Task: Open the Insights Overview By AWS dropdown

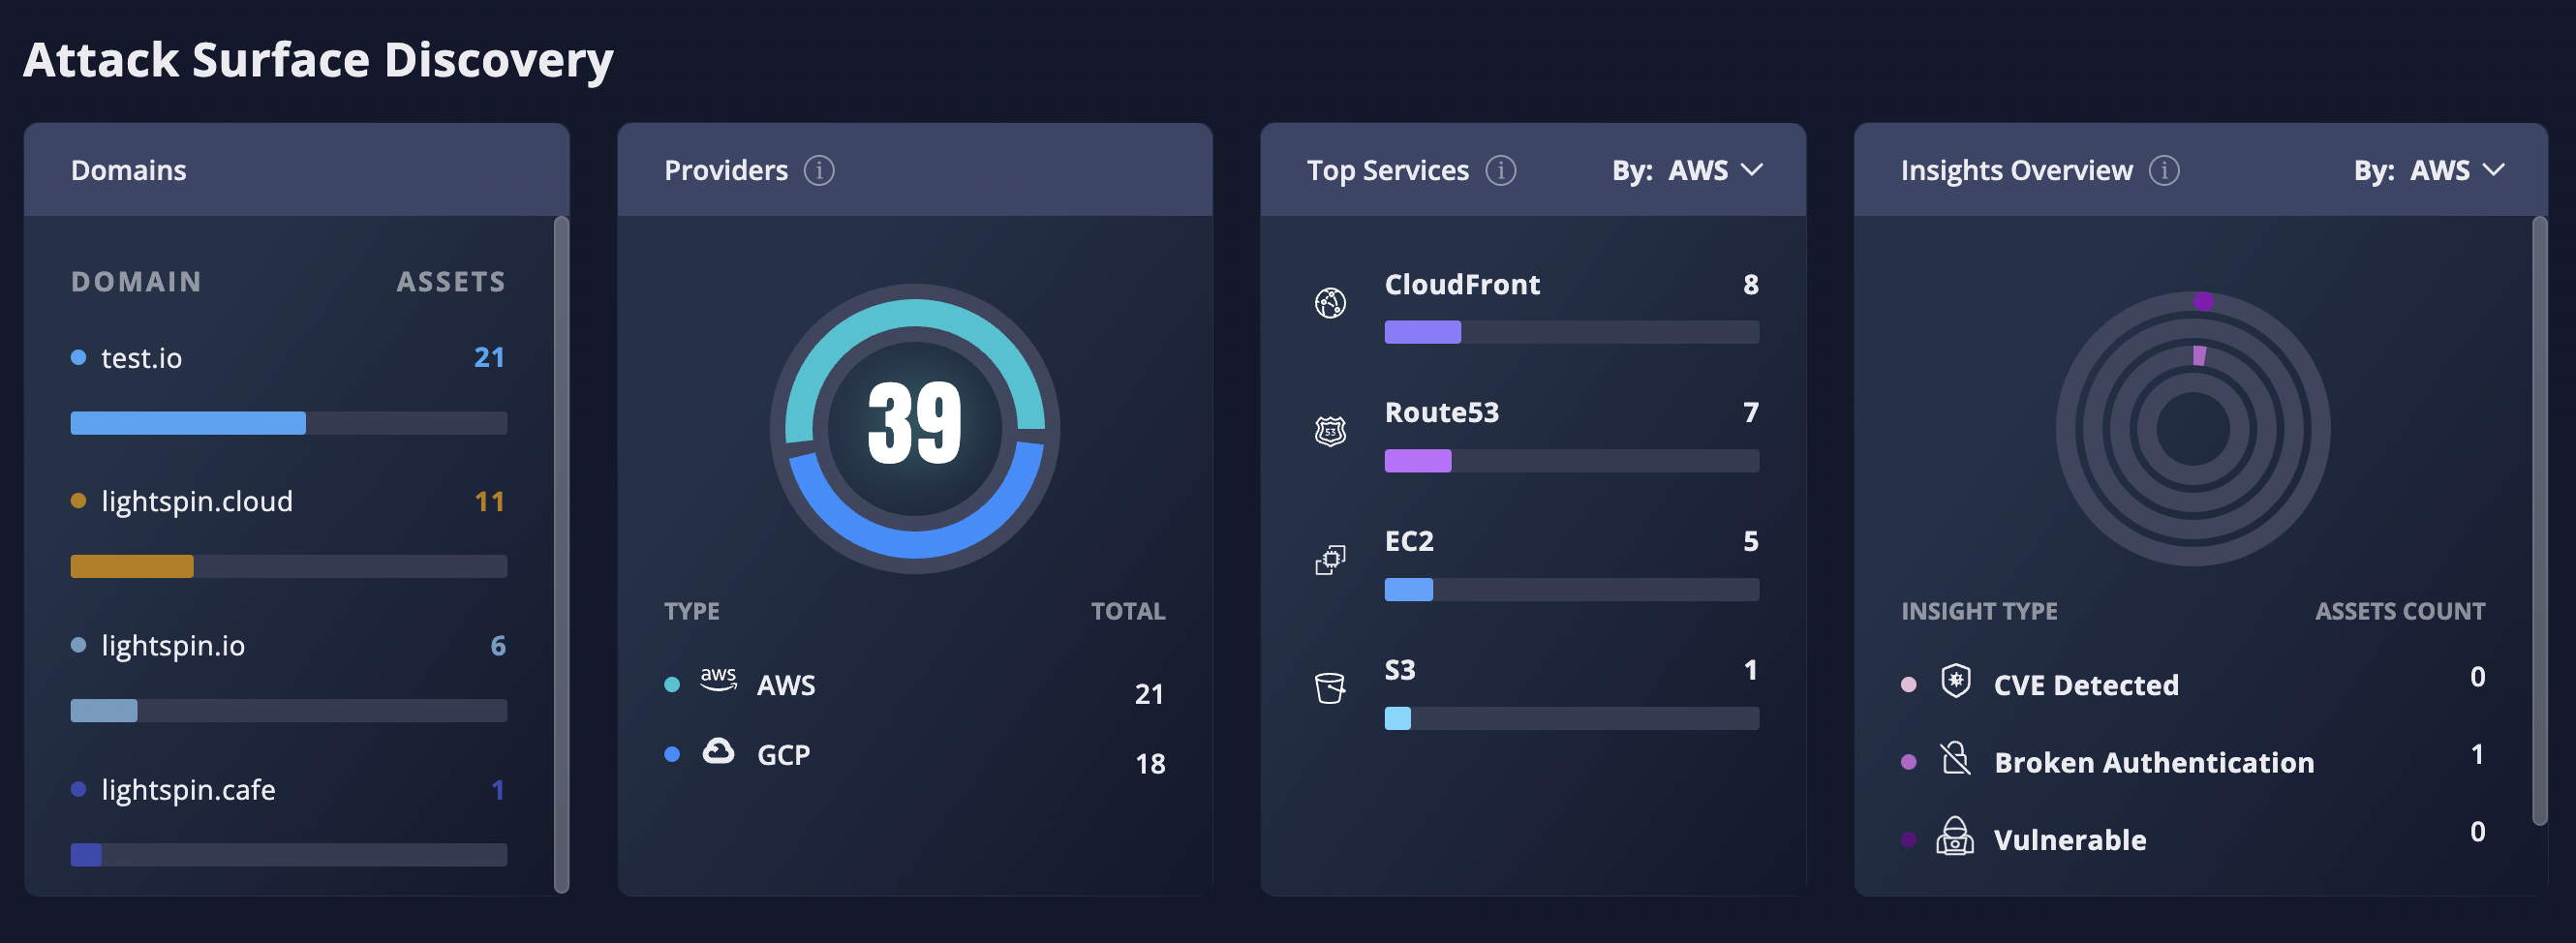Action: click(x=2430, y=171)
